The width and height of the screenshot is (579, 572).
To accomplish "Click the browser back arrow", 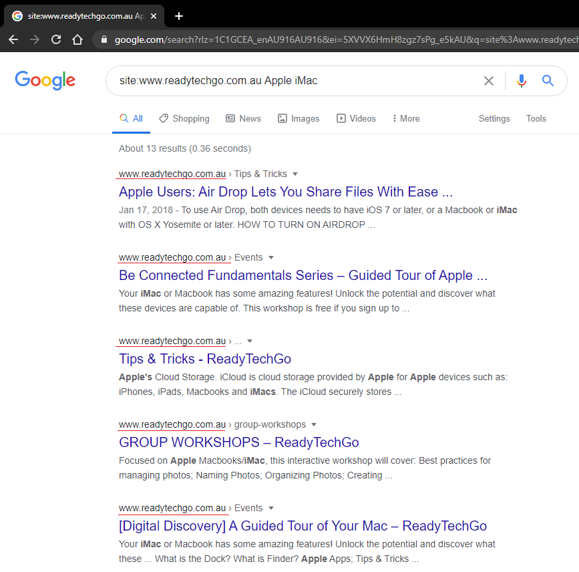I will point(13,39).
